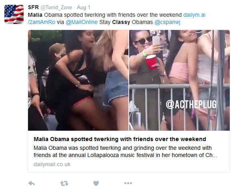
Task: View the left preview photo
Action: (78, 80)
